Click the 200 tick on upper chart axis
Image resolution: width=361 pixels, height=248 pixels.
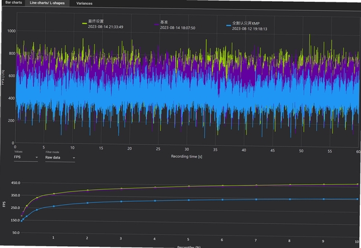[12, 121]
